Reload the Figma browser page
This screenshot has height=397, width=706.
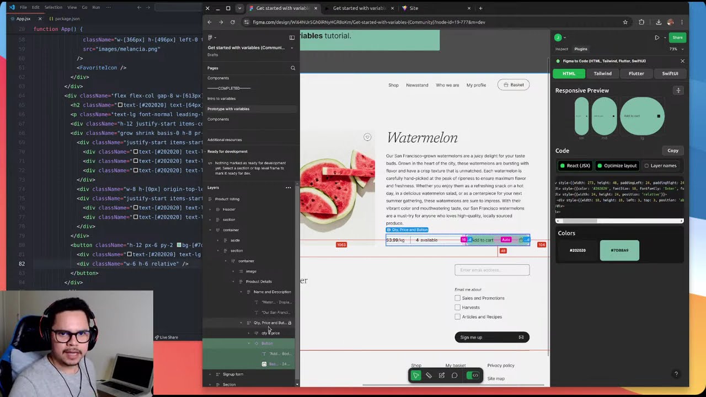pyautogui.click(x=232, y=22)
